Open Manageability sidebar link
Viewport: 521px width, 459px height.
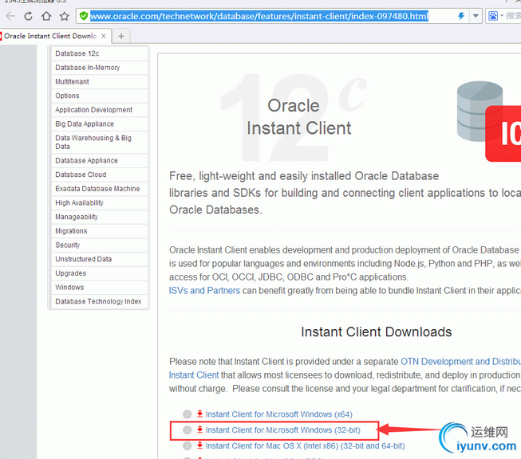(x=99, y=217)
